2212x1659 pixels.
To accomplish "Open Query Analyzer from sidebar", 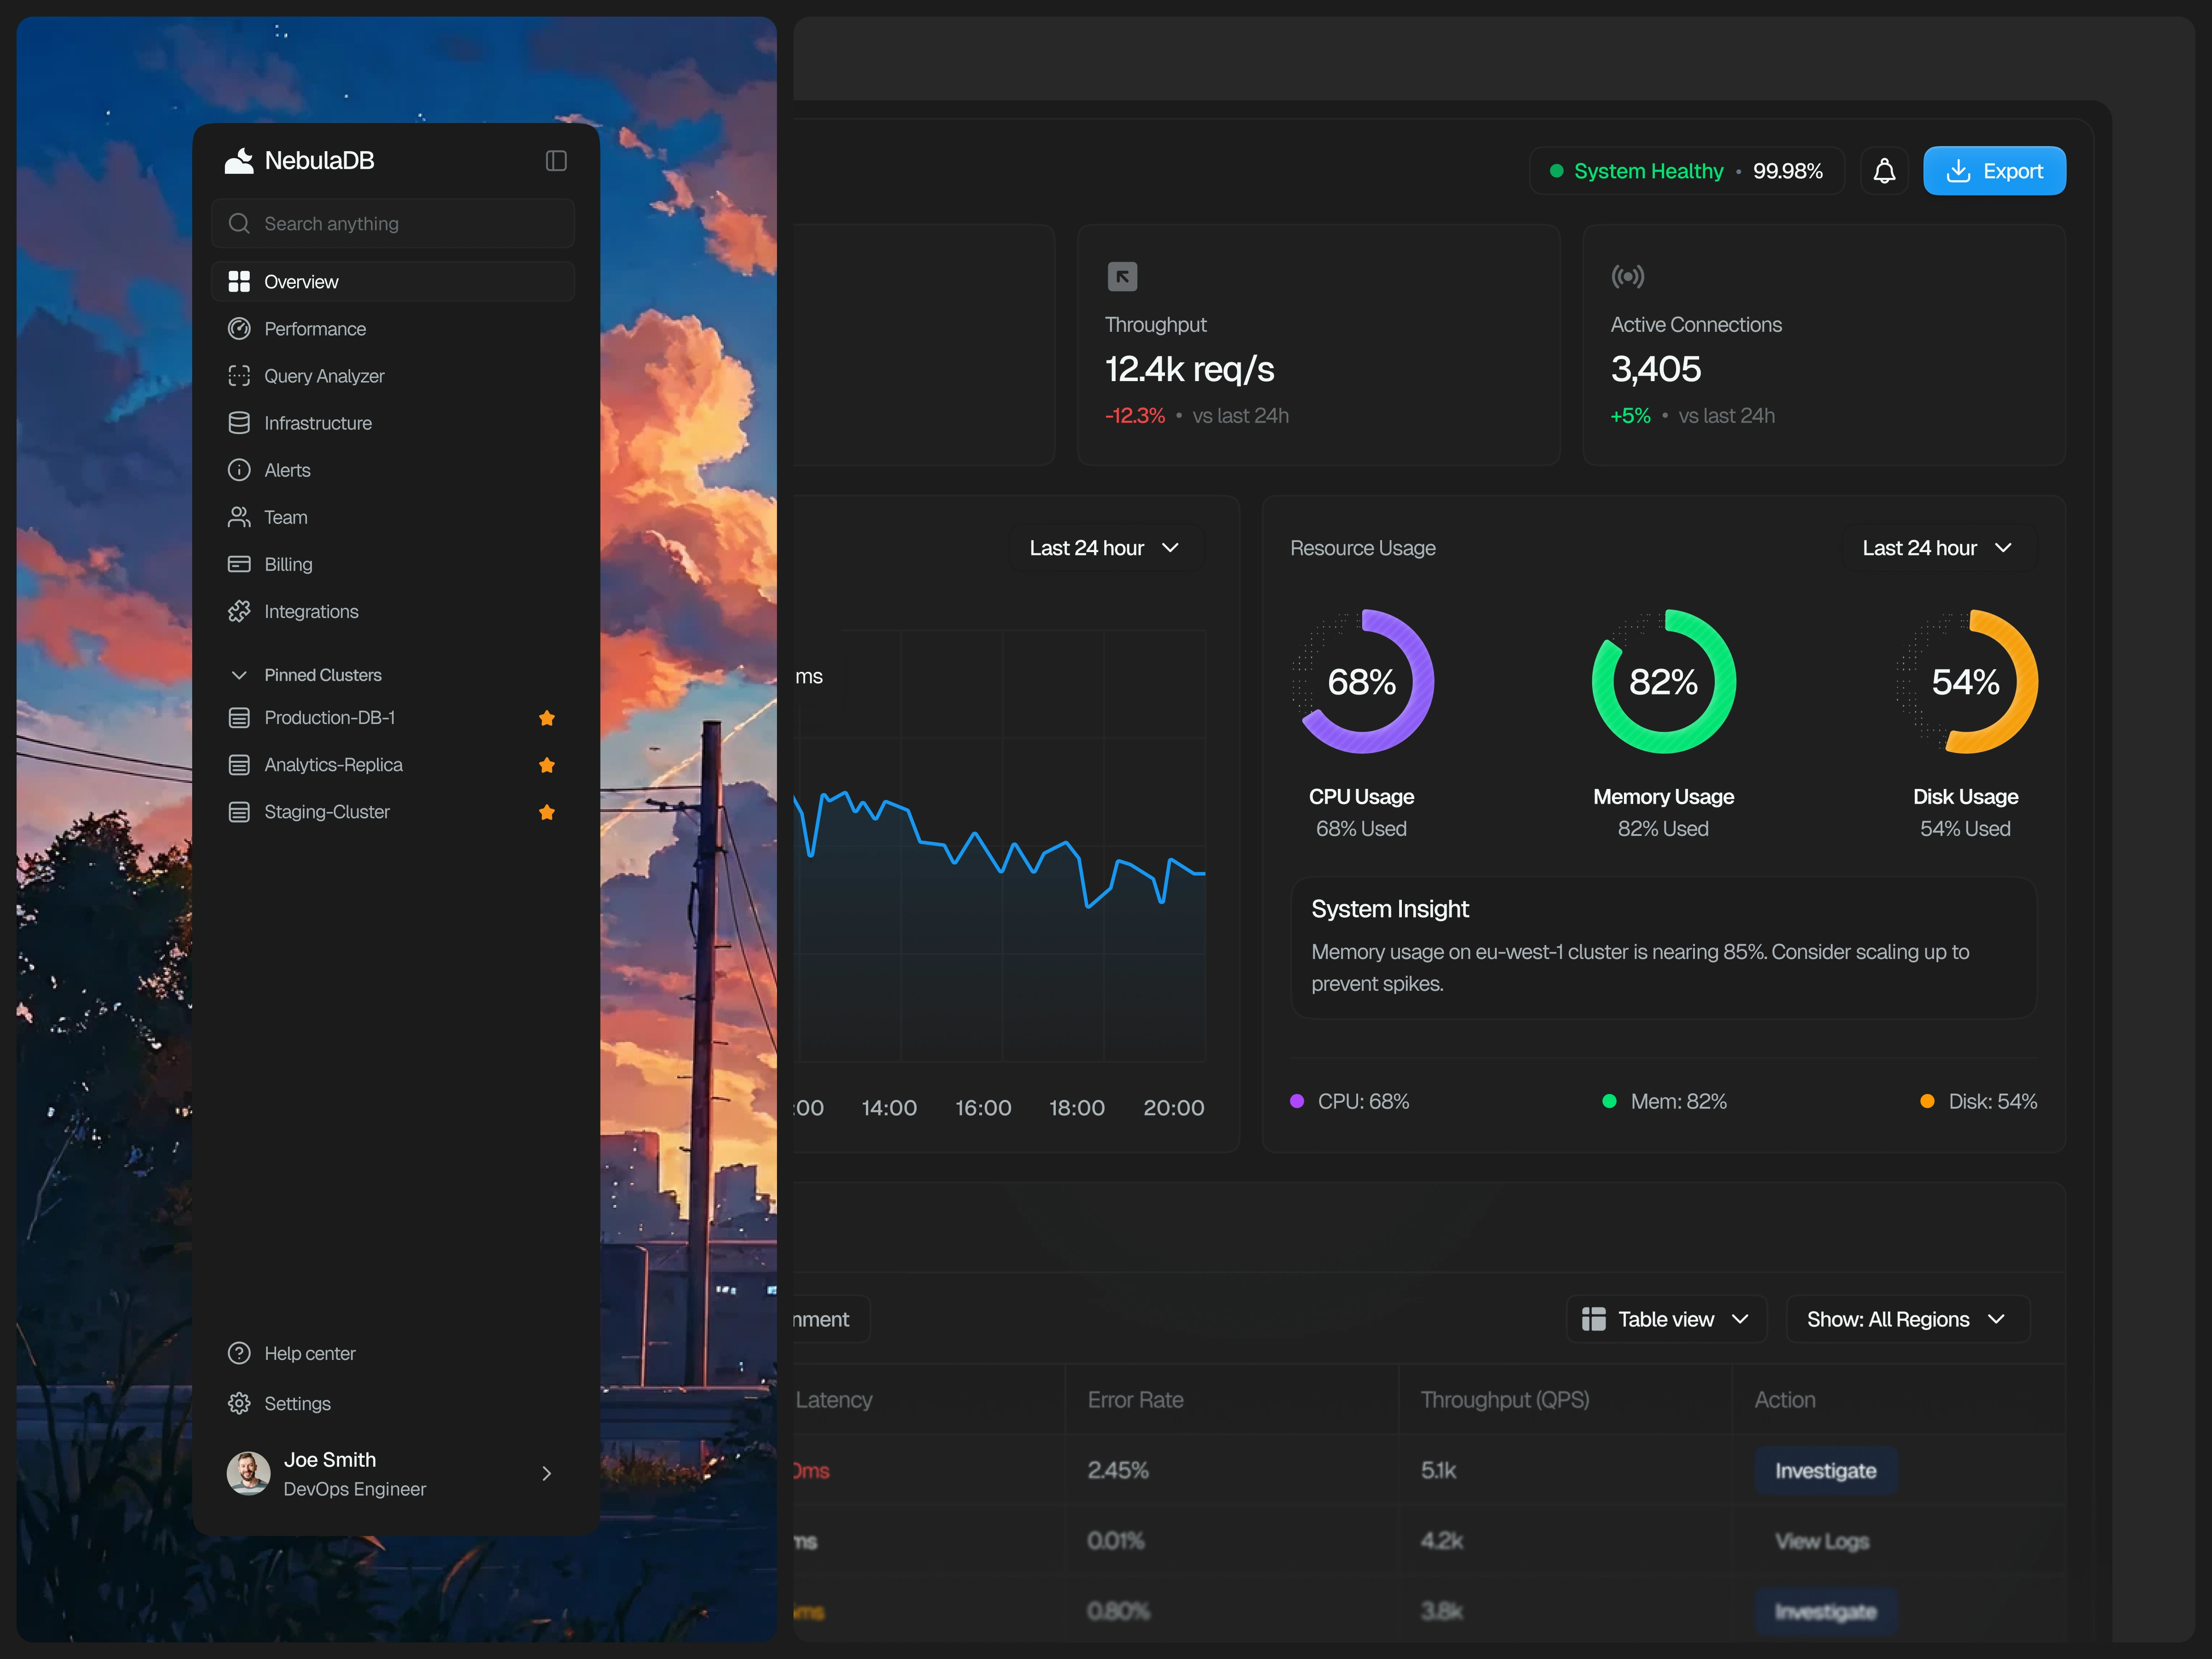I will (323, 376).
